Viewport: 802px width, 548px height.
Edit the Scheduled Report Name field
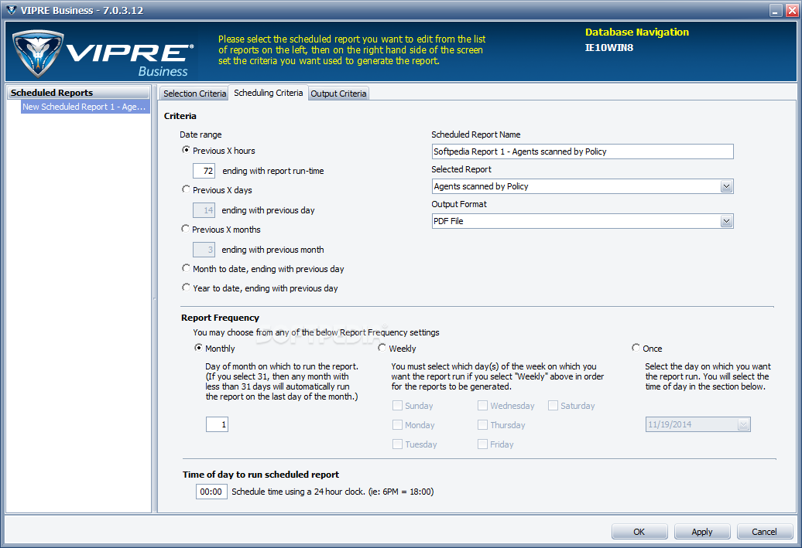click(583, 151)
